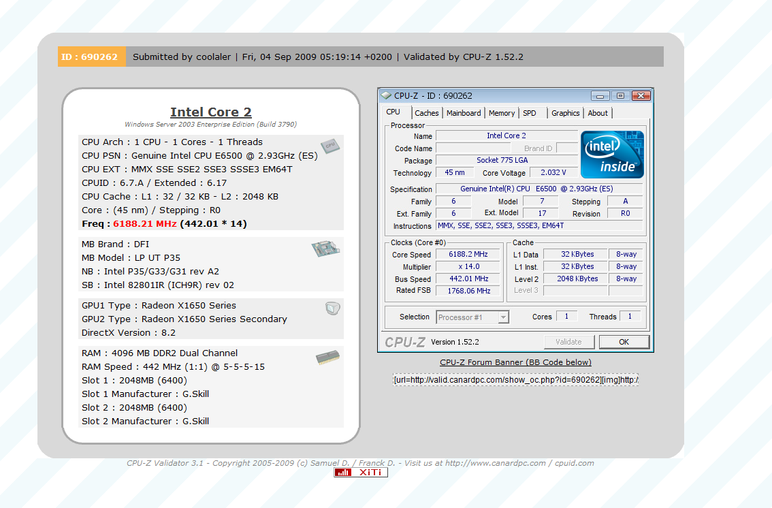Click the XiTi stats badge
Screen dimensions: 772x508
tap(361, 473)
